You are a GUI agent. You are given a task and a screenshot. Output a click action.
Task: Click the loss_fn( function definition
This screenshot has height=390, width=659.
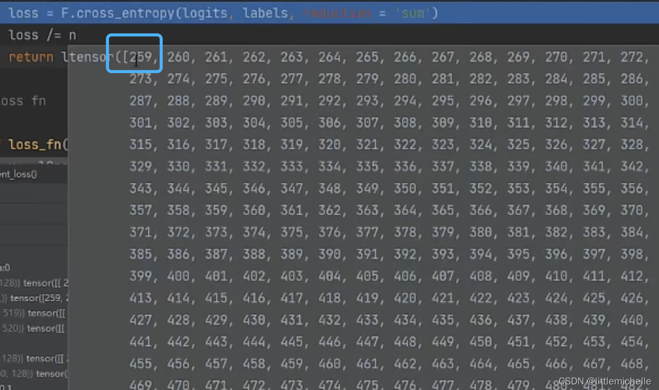(x=38, y=145)
